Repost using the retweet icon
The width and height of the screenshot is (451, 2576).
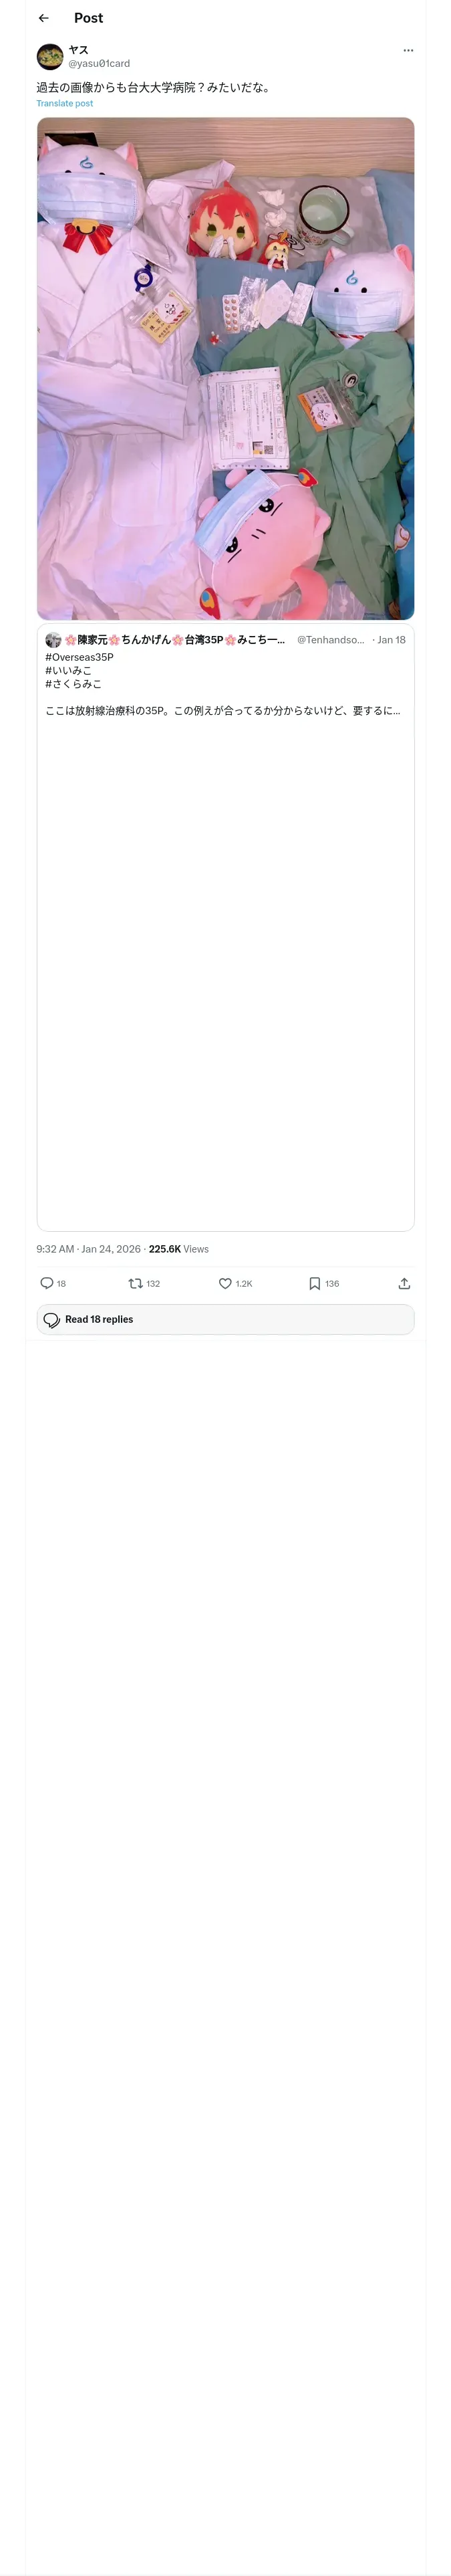pyautogui.click(x=135, y=1283)
